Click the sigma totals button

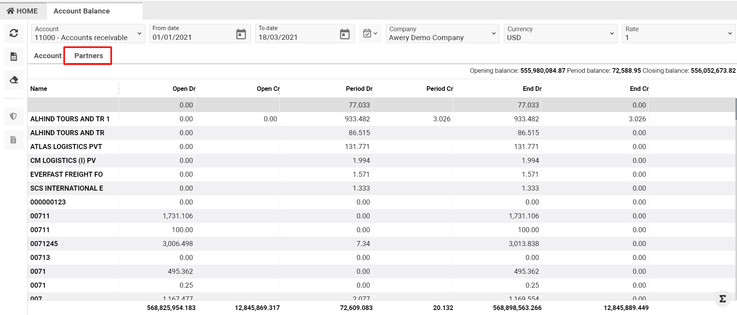click(x=722, y=298)
